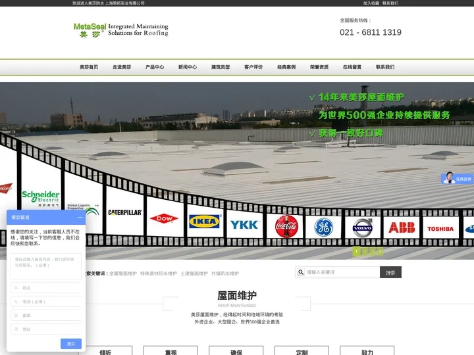Image resolution: width=474 pixels, height=355 pixels.
Task: Select banner slide indicator 3
Action: tap(373, 251)
